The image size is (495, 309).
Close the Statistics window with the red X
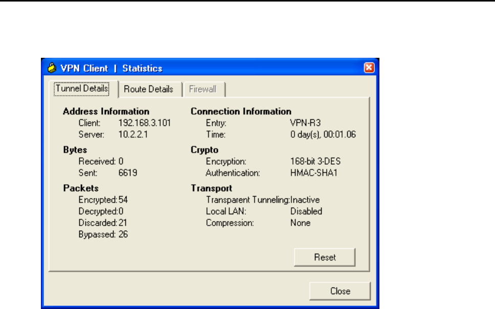pyautogui.click(x=369, y=68)
